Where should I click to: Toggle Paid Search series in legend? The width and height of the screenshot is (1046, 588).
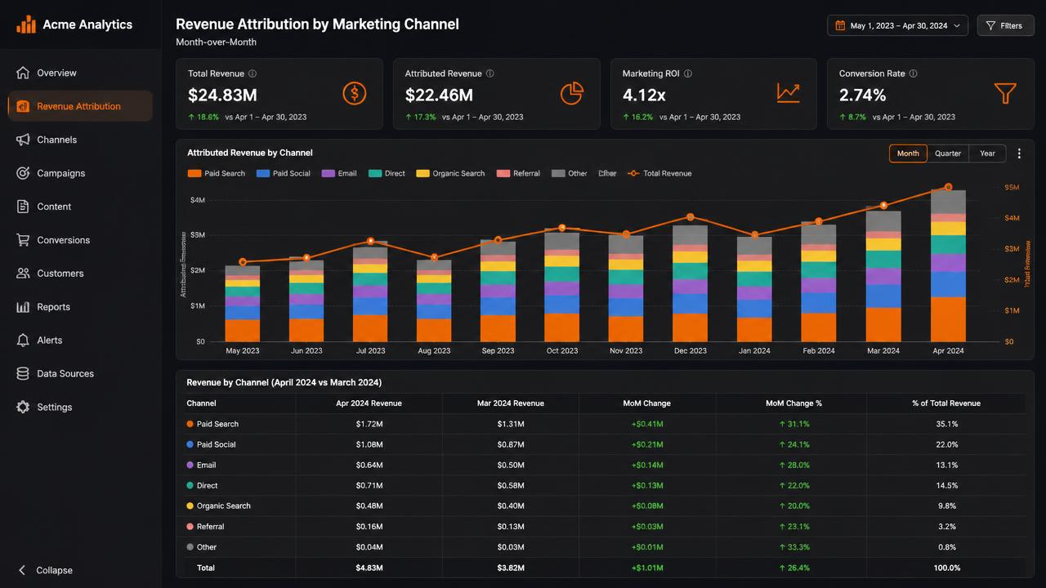click(217, 173)
